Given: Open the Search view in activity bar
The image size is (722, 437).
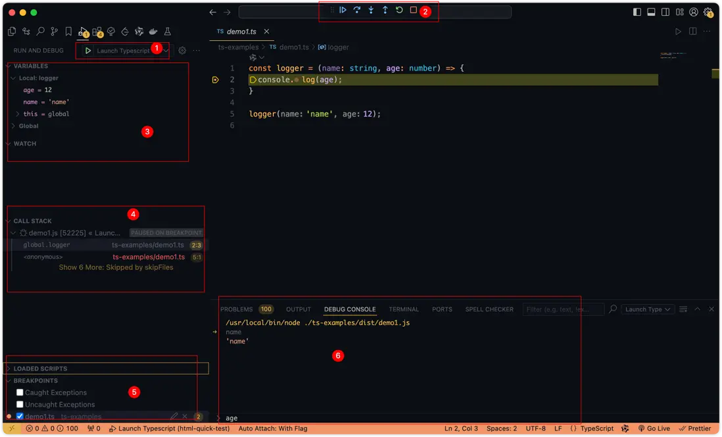Looking at the screenshot, I should (x=40, y=32).
